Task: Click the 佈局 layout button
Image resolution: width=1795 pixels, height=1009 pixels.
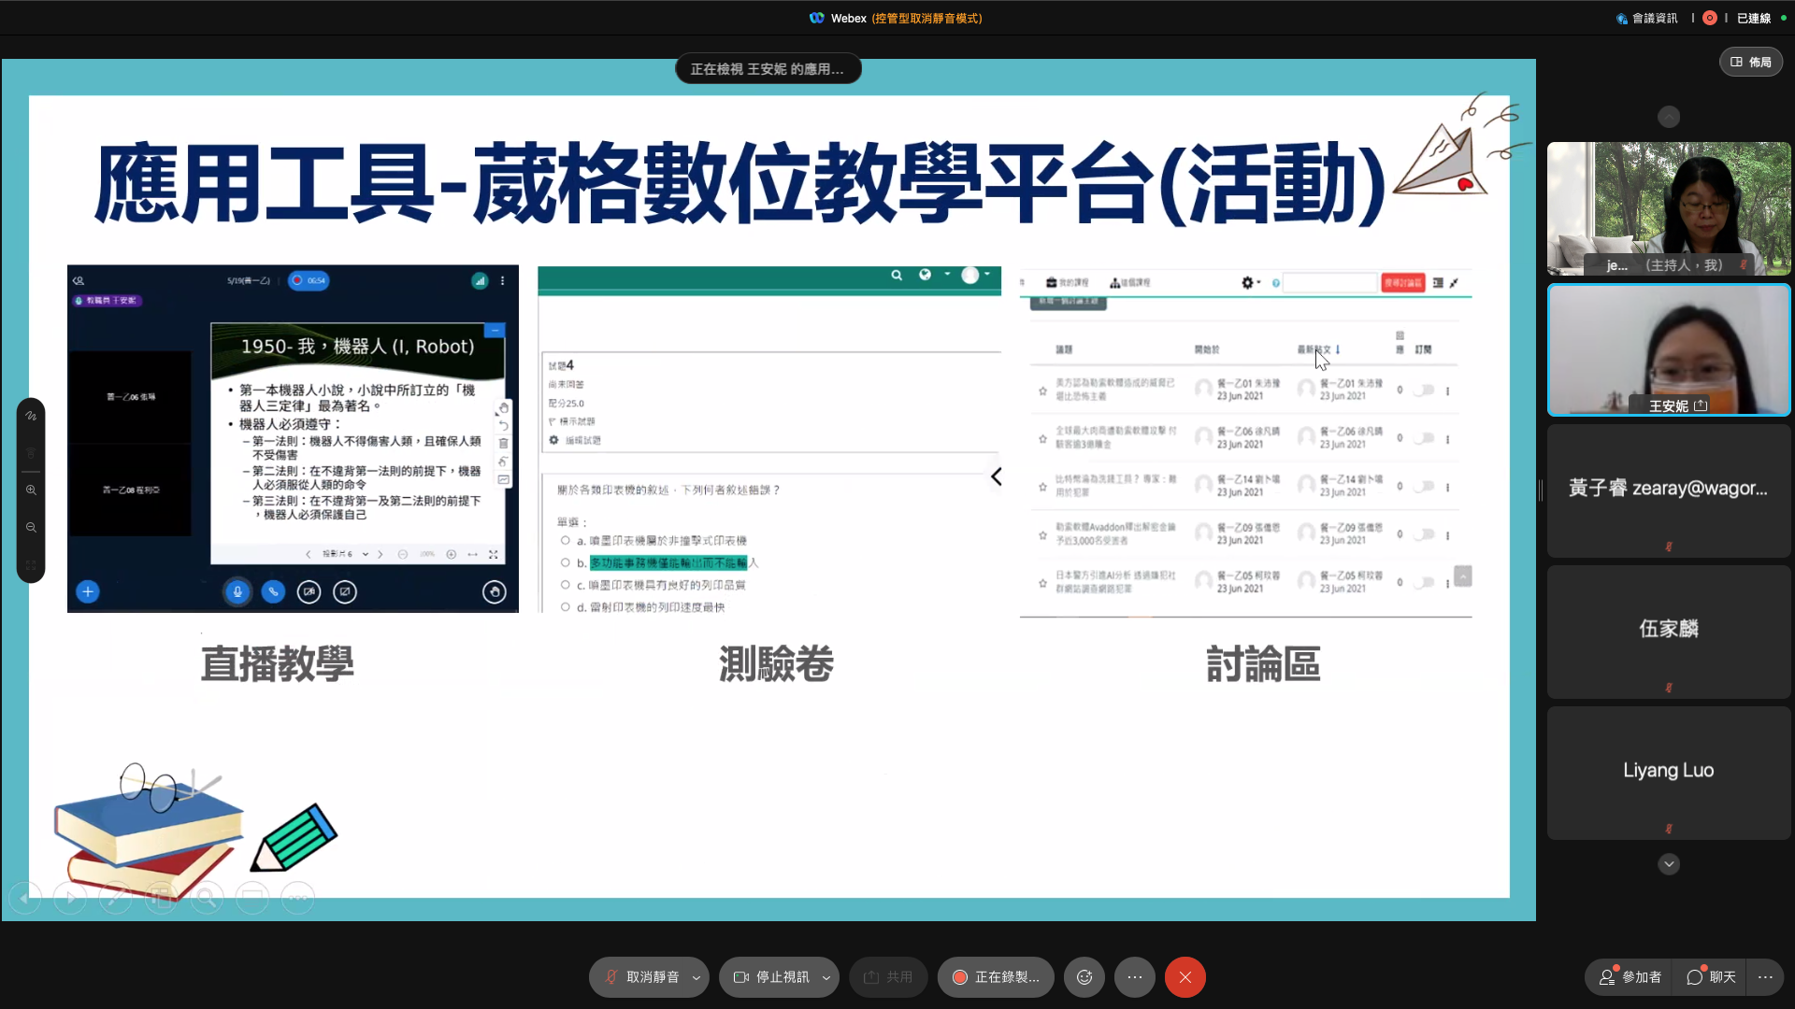Action: click(1751, 62)
